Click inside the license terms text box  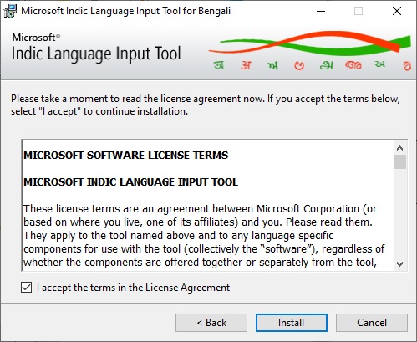pyautogui.click(x=208, y=206)
